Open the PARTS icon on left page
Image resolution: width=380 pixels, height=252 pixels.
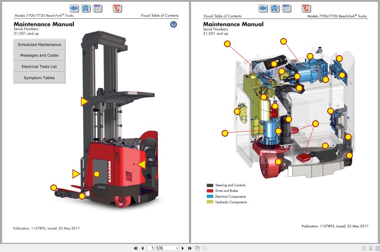tap(117, 9)
